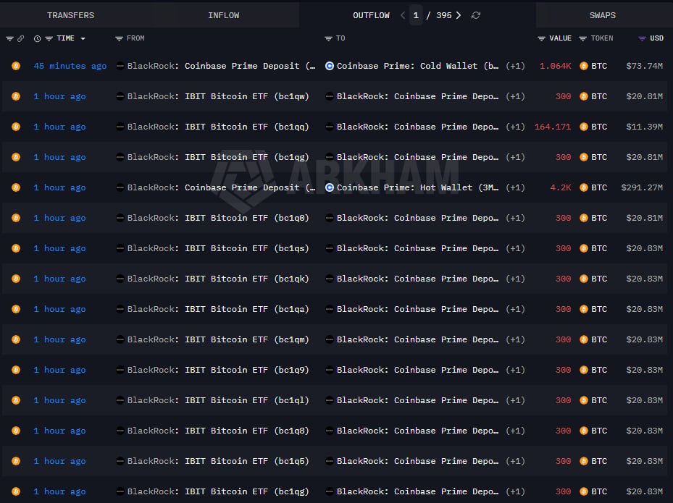Expand (+1) on the bc1qk row
Image resolution: width=673 pixels, height=503 pixels.
tap(515, 279)
